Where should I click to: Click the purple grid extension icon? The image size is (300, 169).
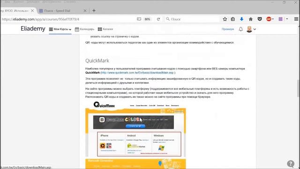coord(280,19)
